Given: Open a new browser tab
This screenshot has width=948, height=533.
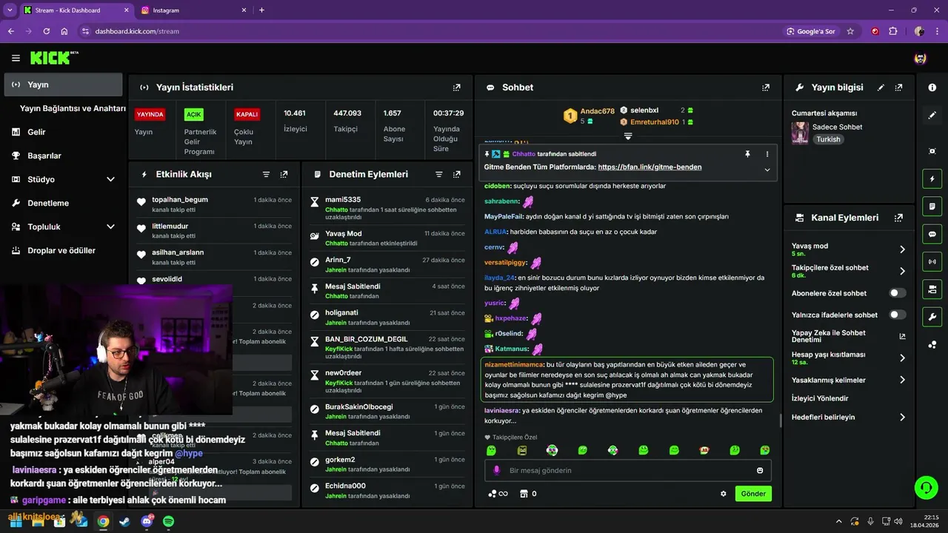Looking at the screenshot, I should click(x=261, y=10).
